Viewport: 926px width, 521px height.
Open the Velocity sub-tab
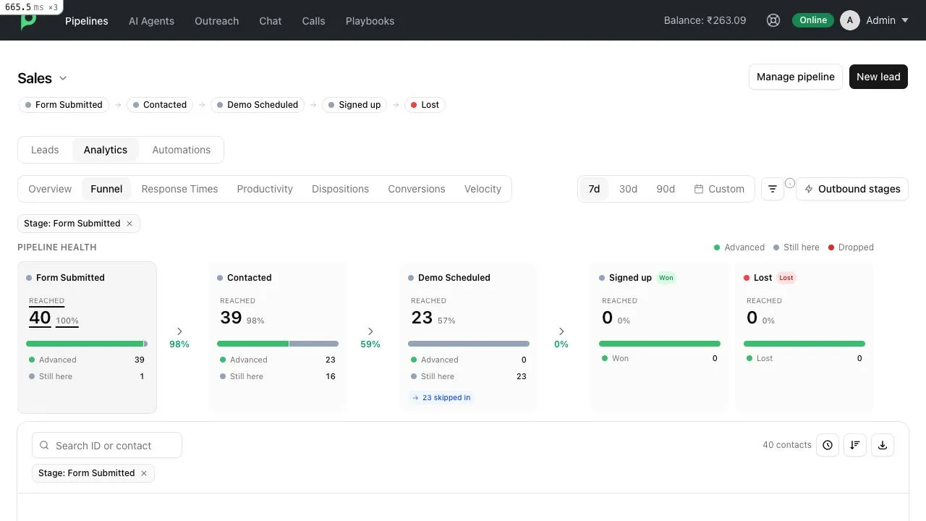(483, 189)
